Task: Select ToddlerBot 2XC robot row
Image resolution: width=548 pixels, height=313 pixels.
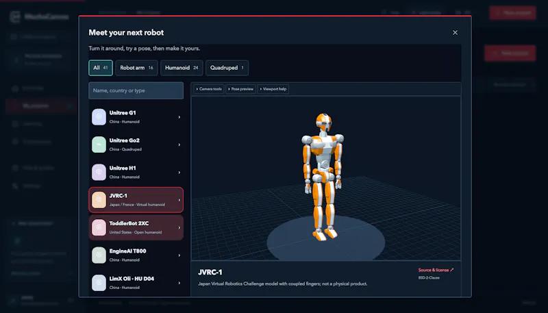Action: coord(136,227)
